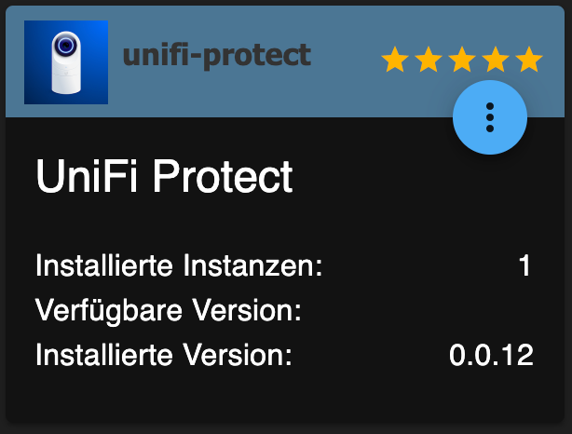Image resolution: width=572 pixels, height=434 pixels.
Task: Click the installed version number 0.0.12
Action: pyautogui.click(x=491, y=355)
